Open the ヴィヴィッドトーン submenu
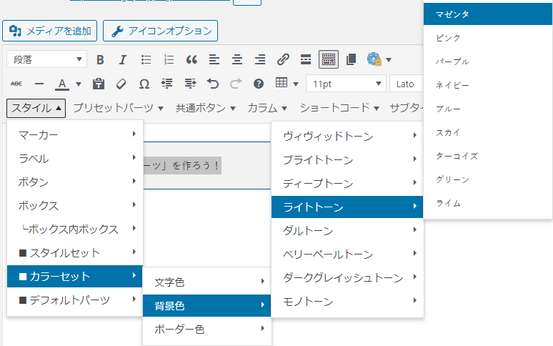 click(x=347, y=136)
